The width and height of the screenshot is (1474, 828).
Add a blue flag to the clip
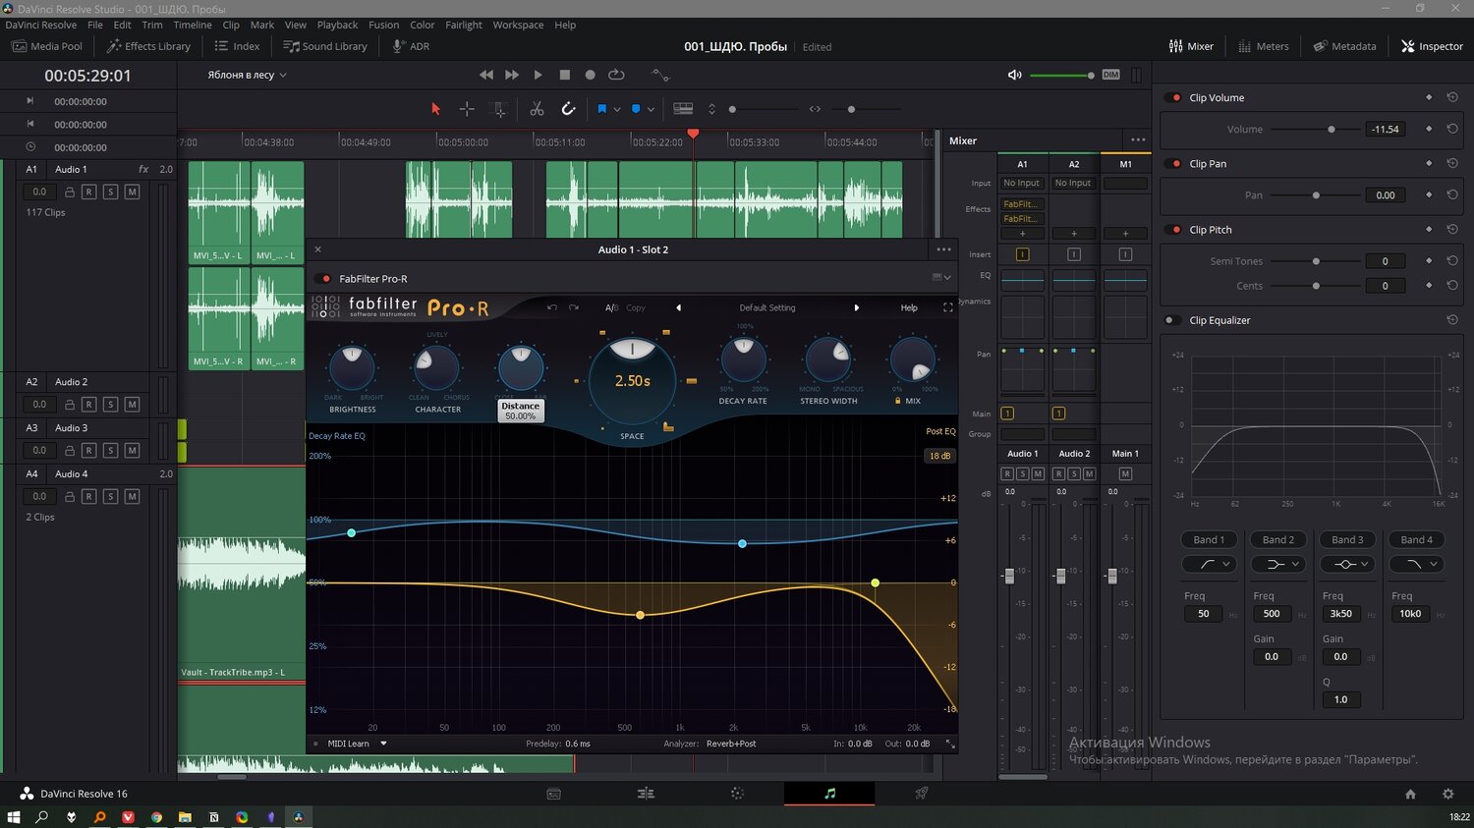point(602,109)
